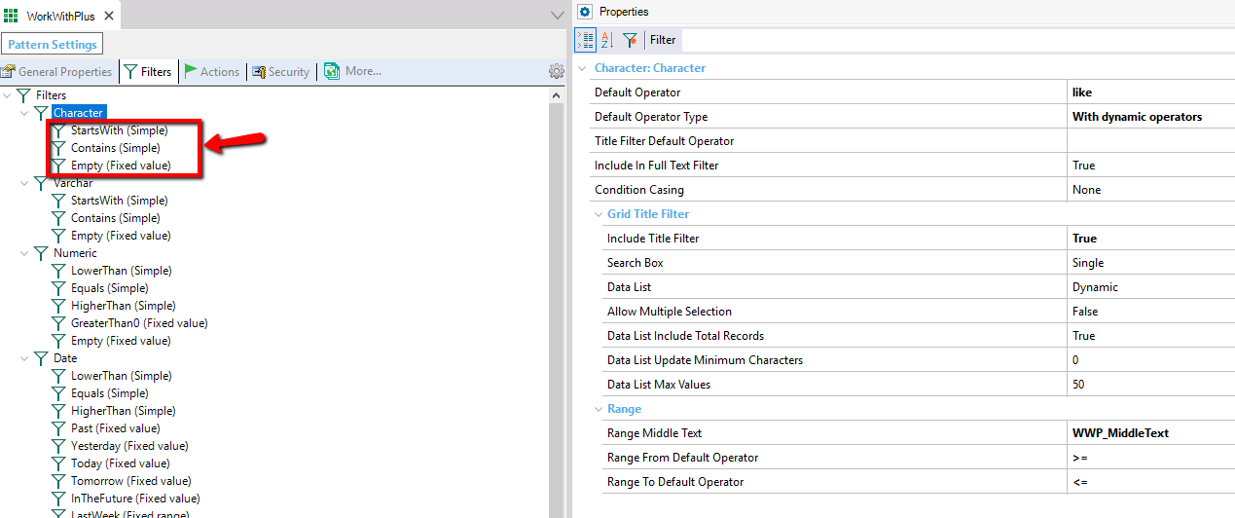Click the filter tree vertical scrollbar up arrow

click(x=557, y=94)
